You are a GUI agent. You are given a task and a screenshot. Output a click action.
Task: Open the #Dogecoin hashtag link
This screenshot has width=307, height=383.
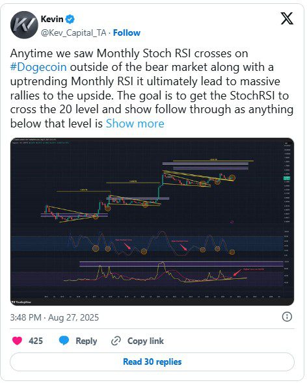pyautogui.click(x=38, y=67)
